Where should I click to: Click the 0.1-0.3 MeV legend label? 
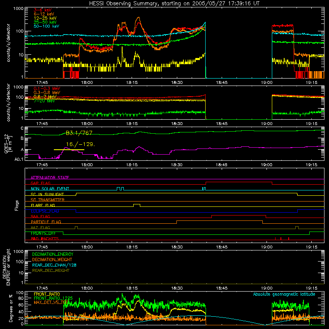47,88
